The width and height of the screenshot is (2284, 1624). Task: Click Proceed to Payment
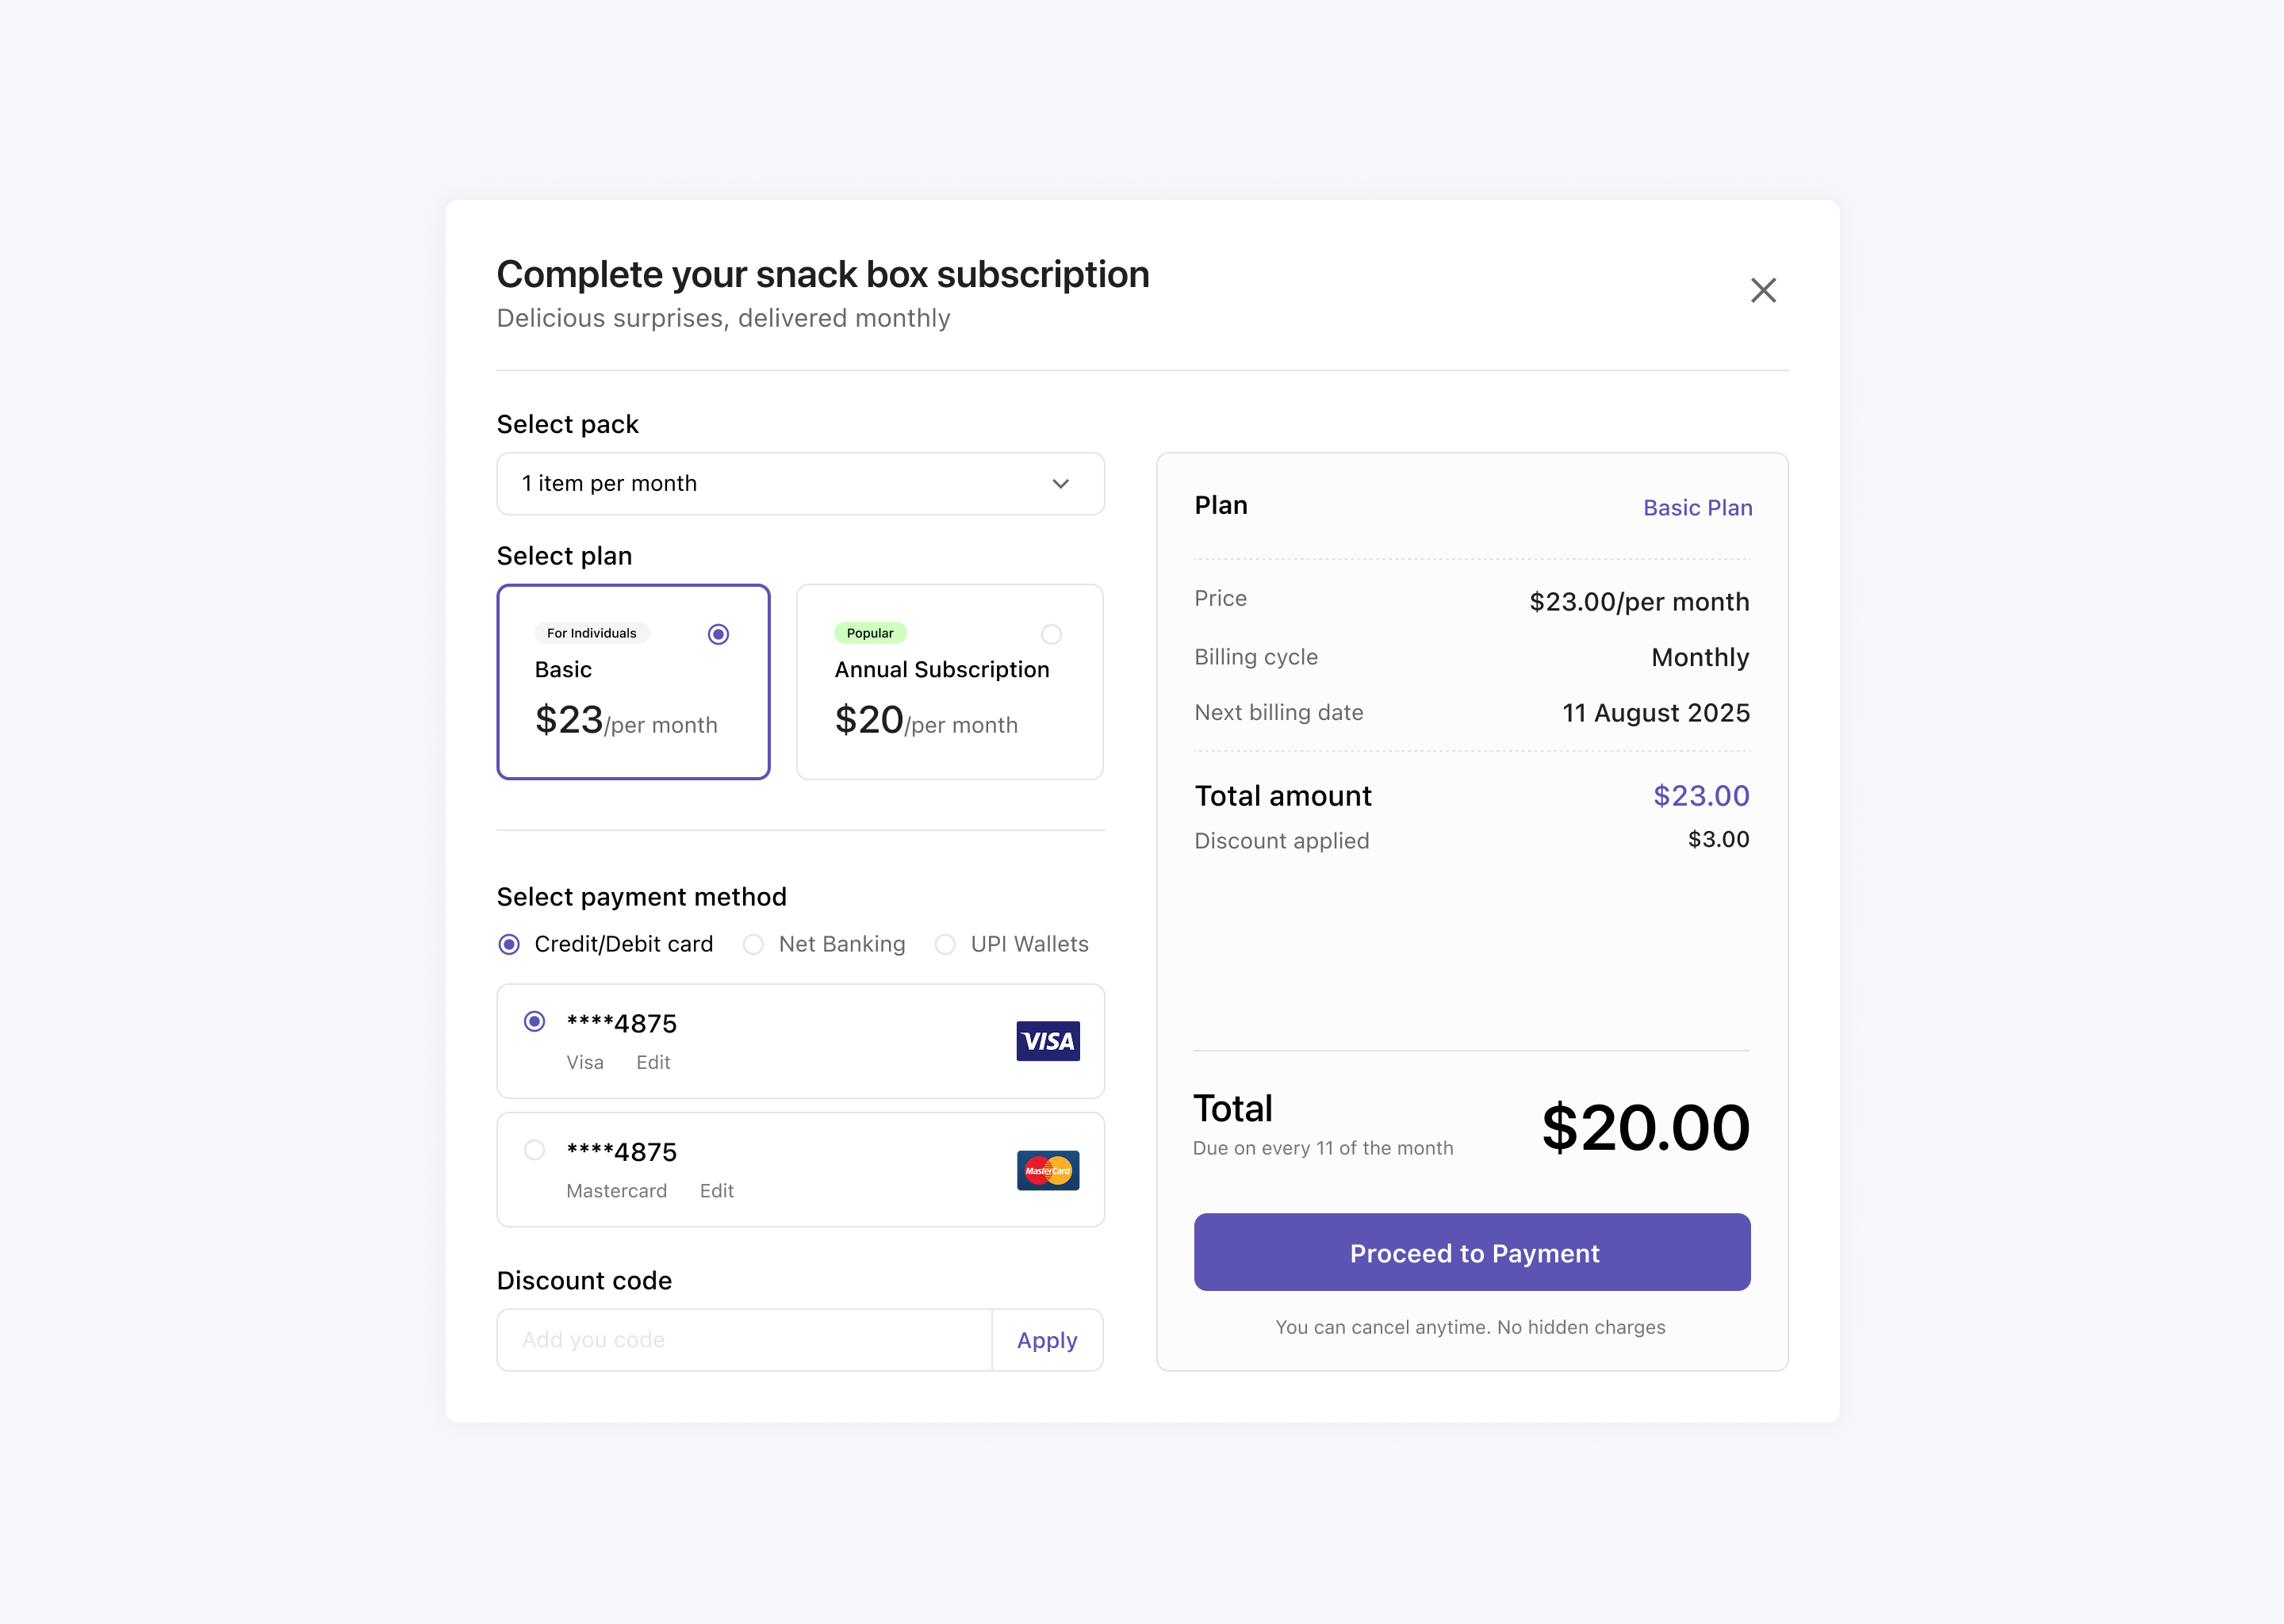pos(1472,1252)
